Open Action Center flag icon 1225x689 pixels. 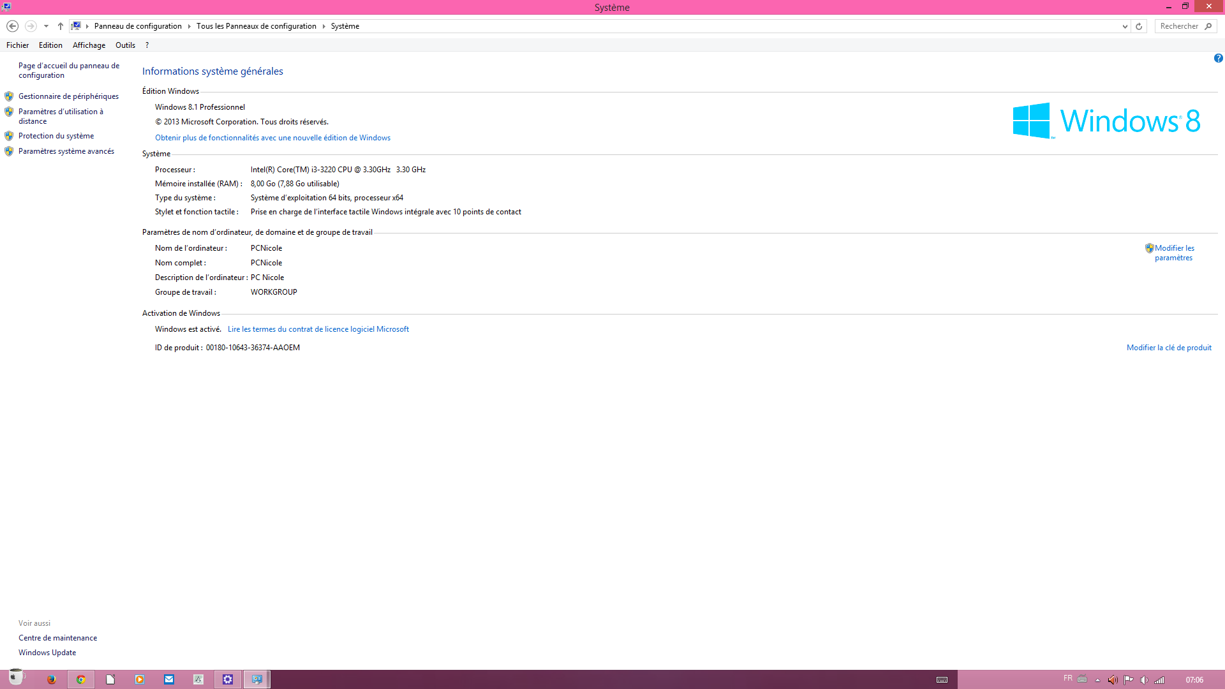click(1129, 680)
